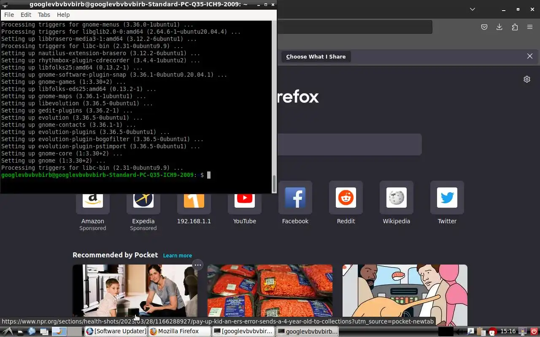
Task: Click the "Setting up evolution-plugin-bogofilter" terminal line
Action: coord(103,139)
